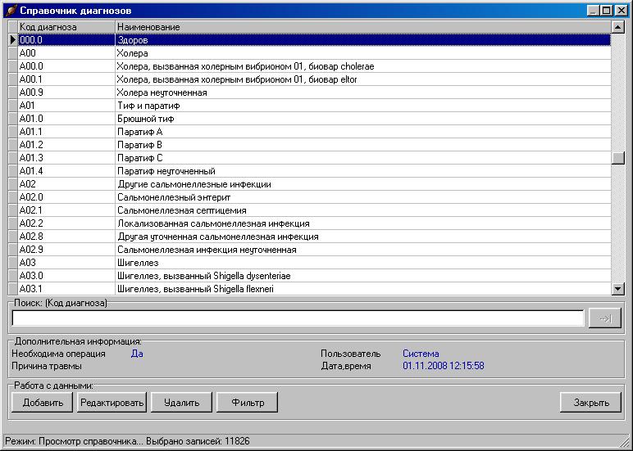This screenshot has height=451, width=633.
Task: Click the diagnosis code search field
Action: (298, 318)
